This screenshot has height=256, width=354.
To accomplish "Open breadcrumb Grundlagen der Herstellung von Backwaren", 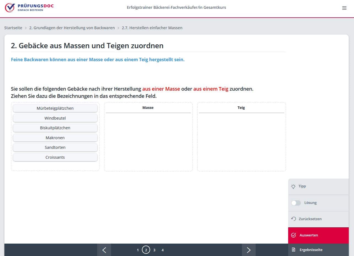I will point(72,28).
